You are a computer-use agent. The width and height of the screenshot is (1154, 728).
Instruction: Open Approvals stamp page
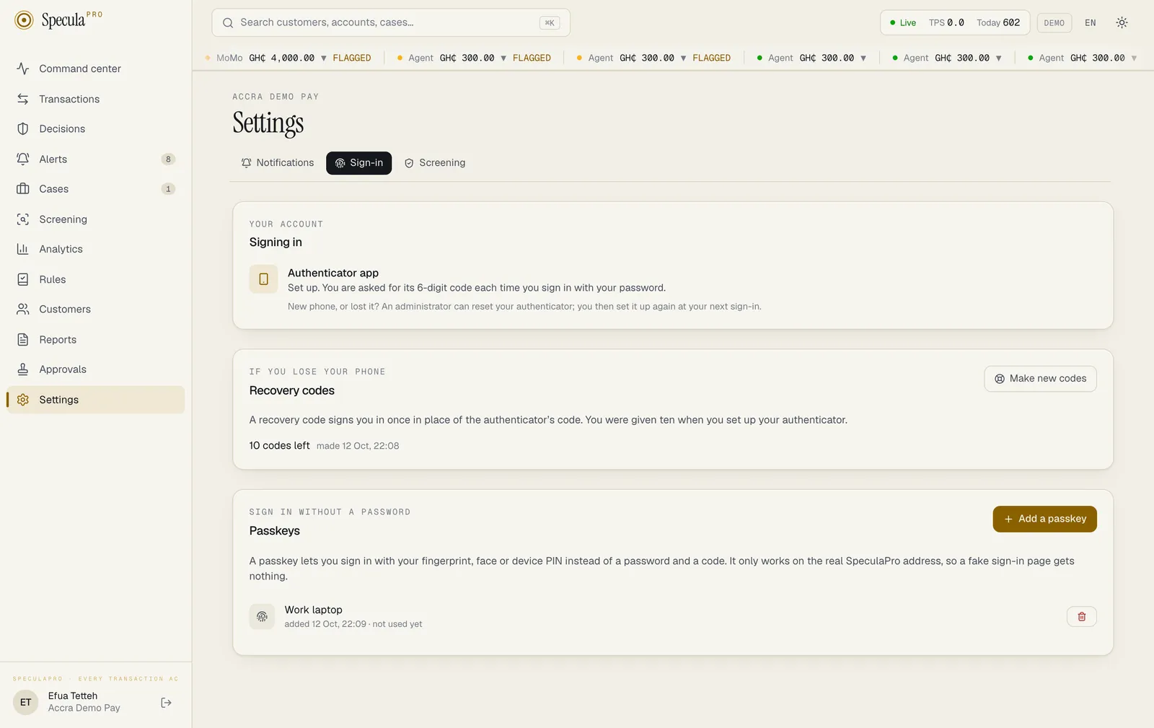click(95, 369)
